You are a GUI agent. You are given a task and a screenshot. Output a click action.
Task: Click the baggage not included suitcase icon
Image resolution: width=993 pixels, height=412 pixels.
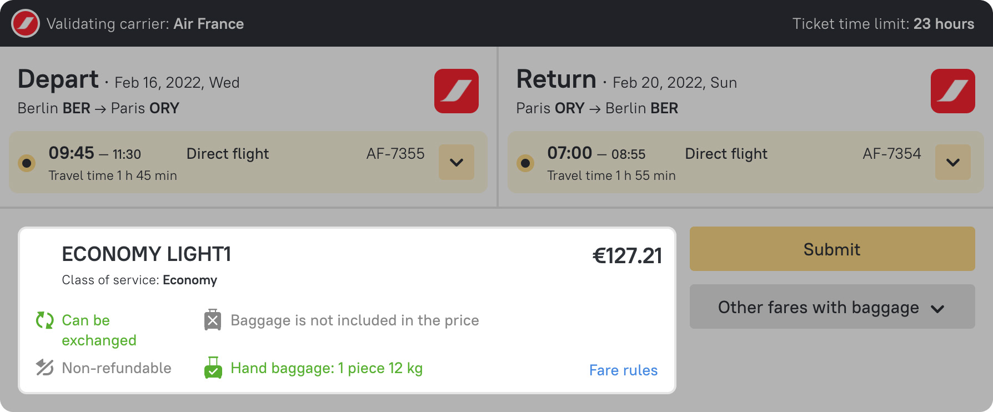213,320
